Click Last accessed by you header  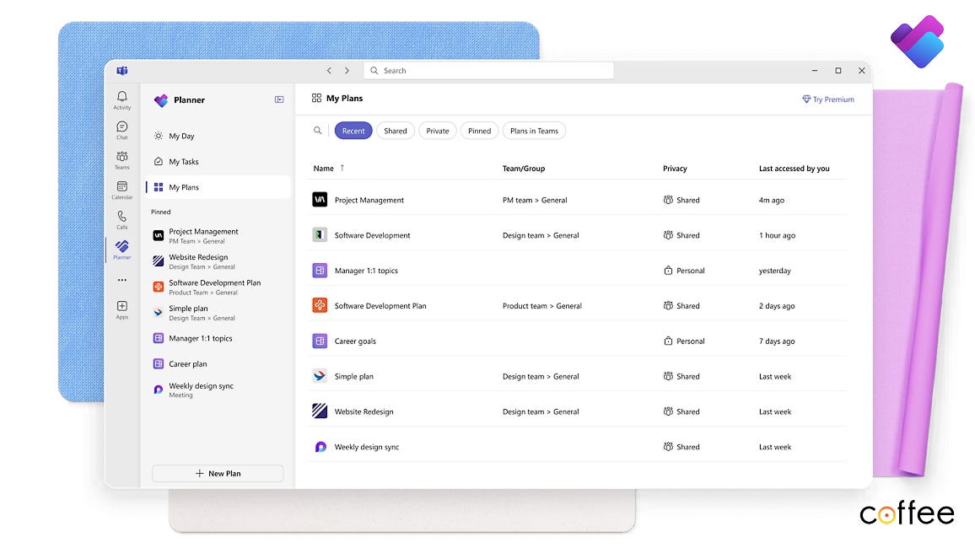click(x=794, y=169)
